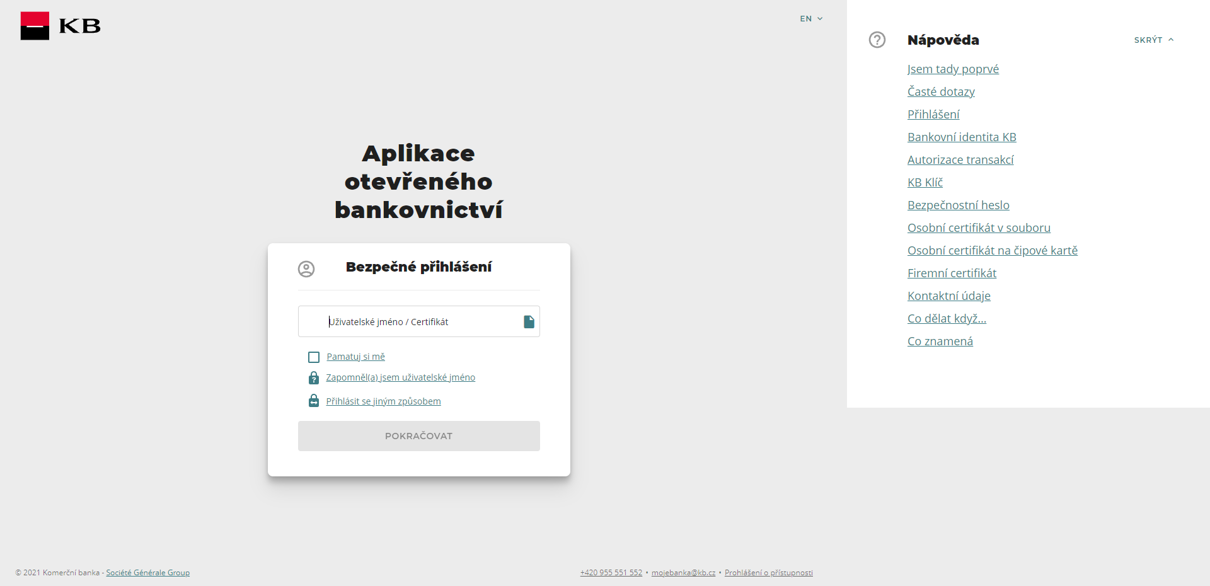The height and width of the screenshot is (586, 1210).
Task: Focus the Uživatelské jméno / Certifikát field
Action: (x=419, y=321)
